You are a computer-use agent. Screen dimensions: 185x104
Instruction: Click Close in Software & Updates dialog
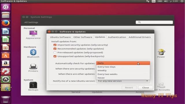coord(145,88)
